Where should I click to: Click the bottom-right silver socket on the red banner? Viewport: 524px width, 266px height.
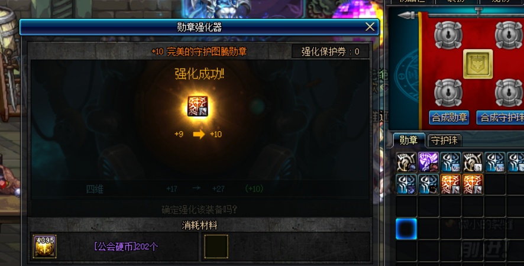click(509, 93)
